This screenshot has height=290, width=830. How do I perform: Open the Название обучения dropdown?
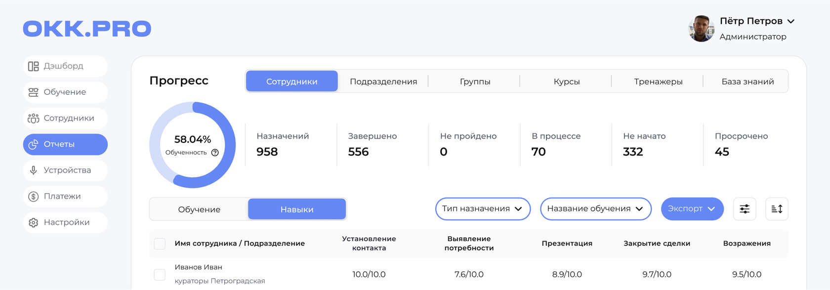click(x=595, y=209)
